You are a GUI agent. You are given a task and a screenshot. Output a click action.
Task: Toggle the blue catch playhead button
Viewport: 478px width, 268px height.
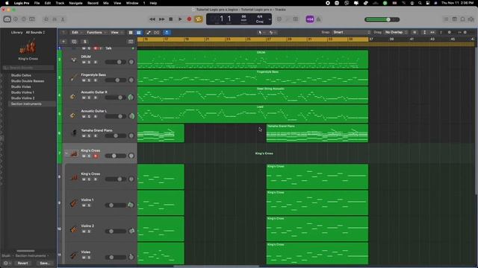[167, 33]
